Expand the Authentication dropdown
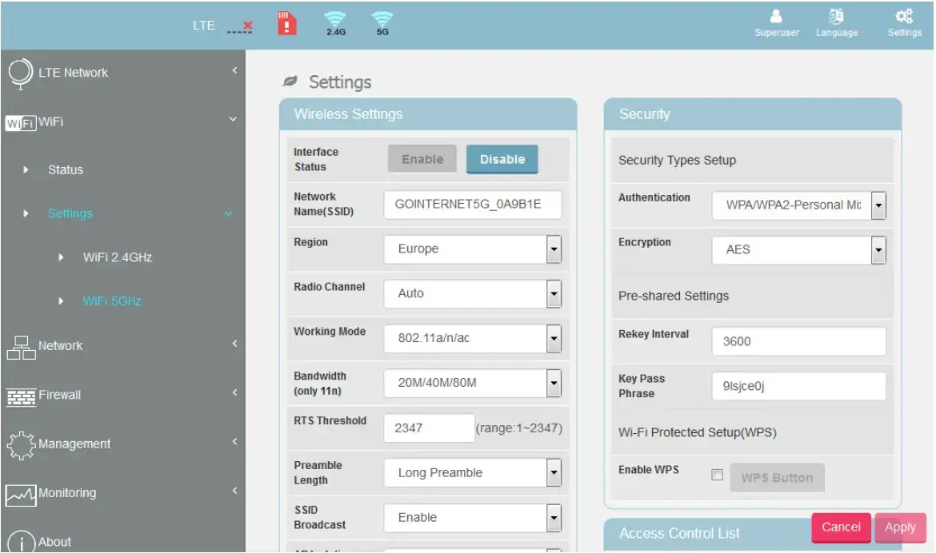This screenshot has height=553, width=936. click(x=799, y=205)
